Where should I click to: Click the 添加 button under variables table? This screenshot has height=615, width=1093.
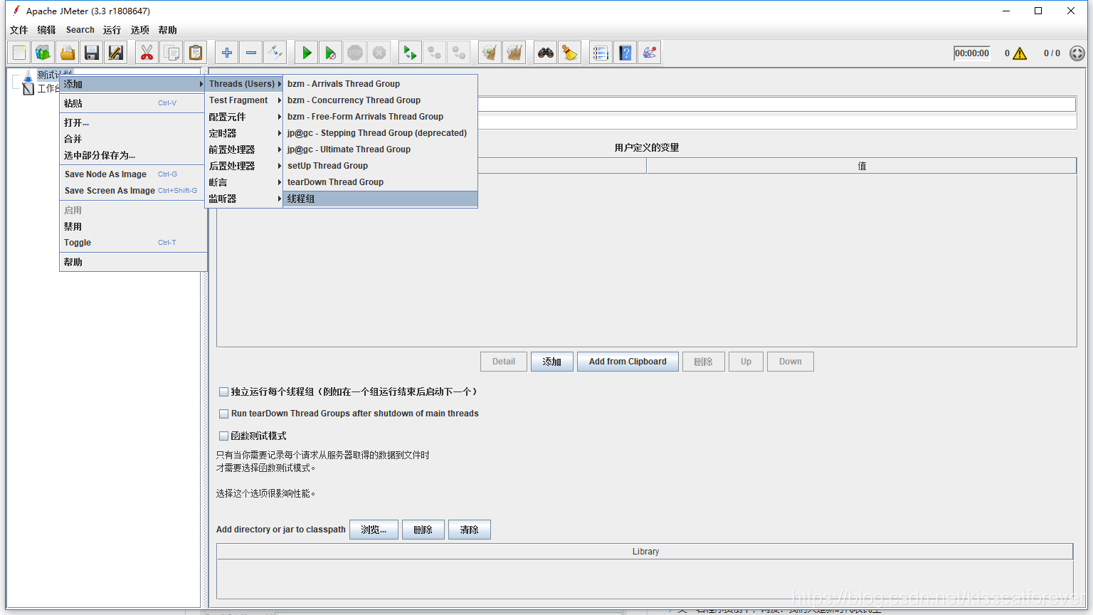[x=552, y=362]
